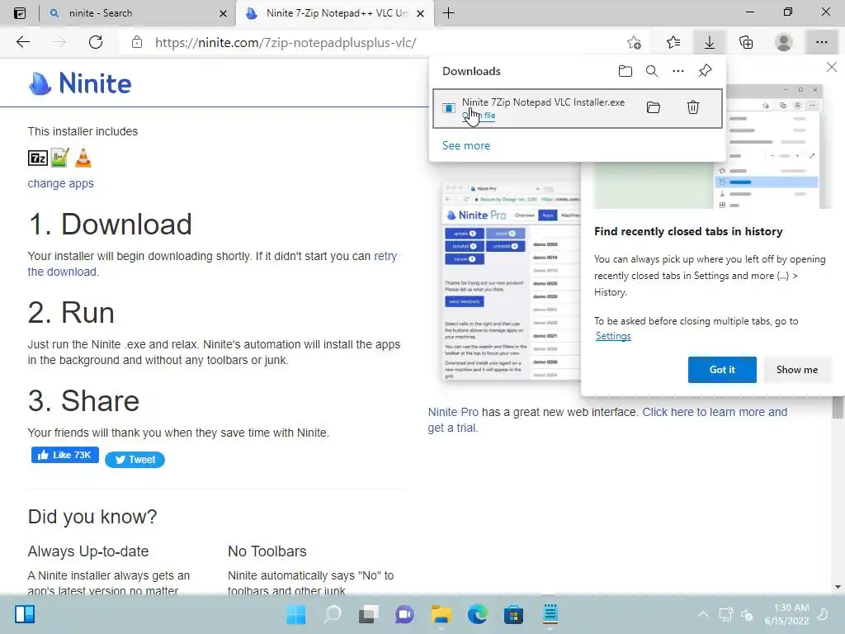845x634 pixels.
Task: Open a new tab
Action: click(x=448, y=13)
